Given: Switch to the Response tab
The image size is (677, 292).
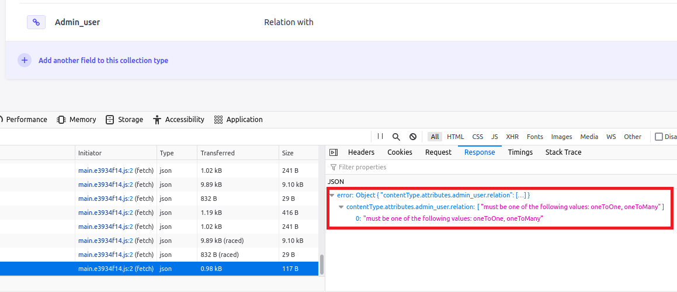Looking at the screenshot, I should (x=480, y=152).
